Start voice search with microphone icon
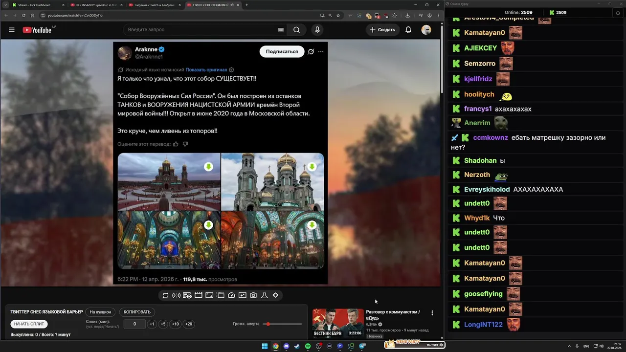 coord(317,30)
